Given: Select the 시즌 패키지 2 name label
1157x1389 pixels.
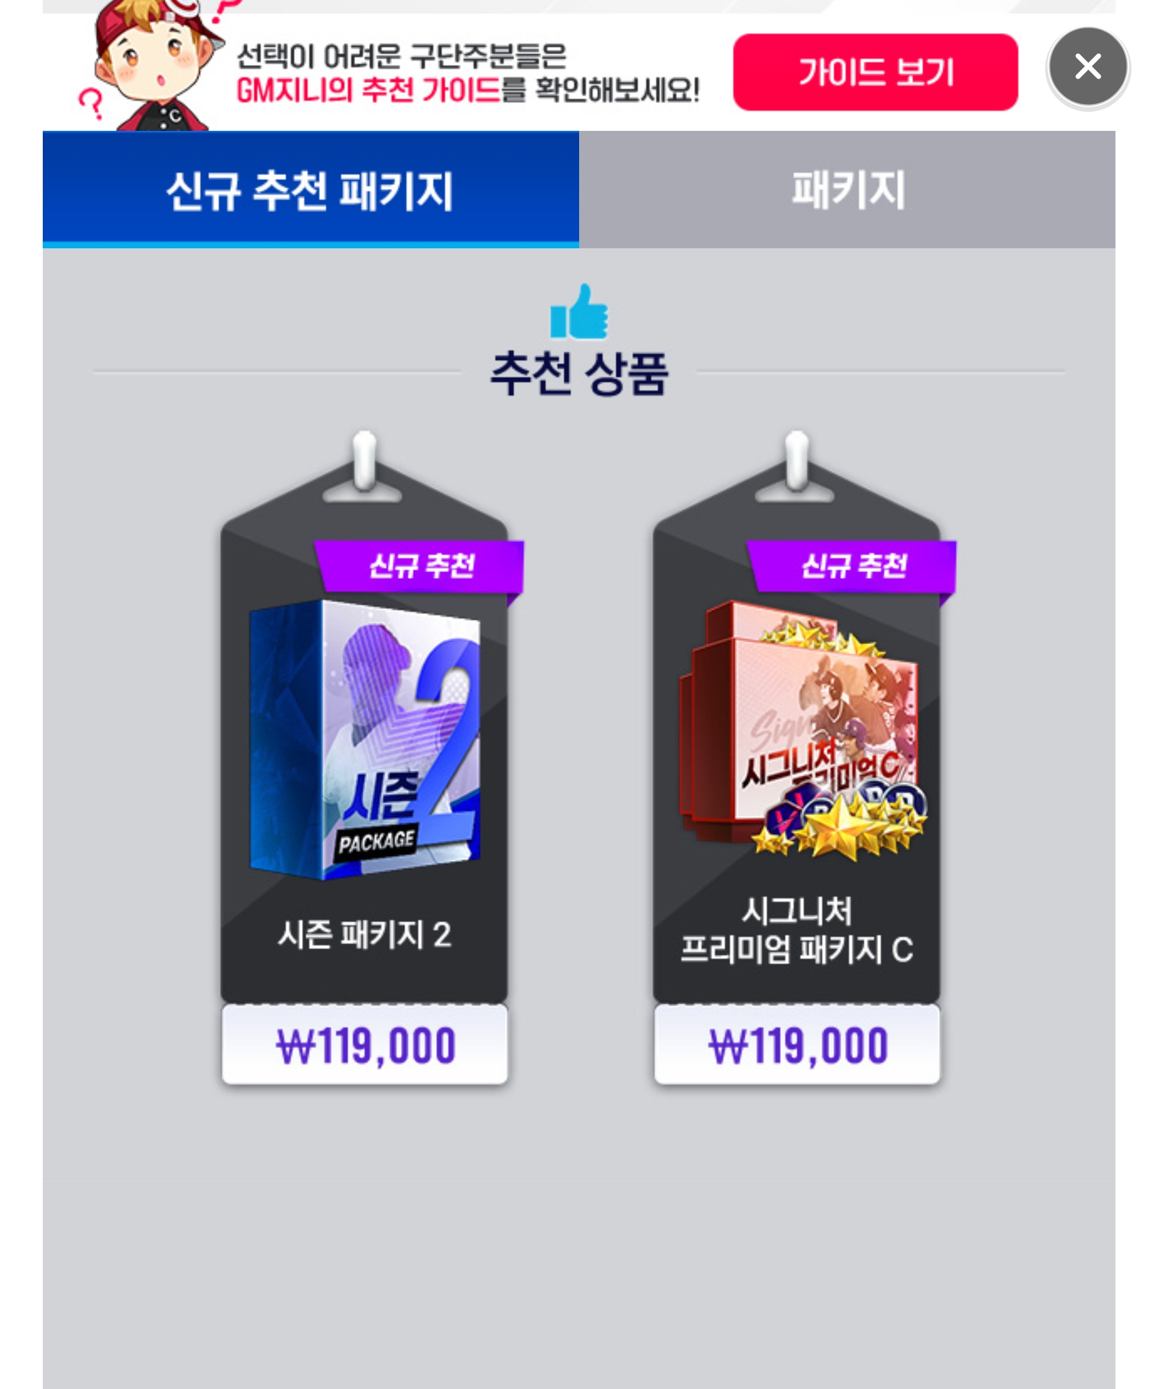Looking at the screenshot, I should 365,935.
